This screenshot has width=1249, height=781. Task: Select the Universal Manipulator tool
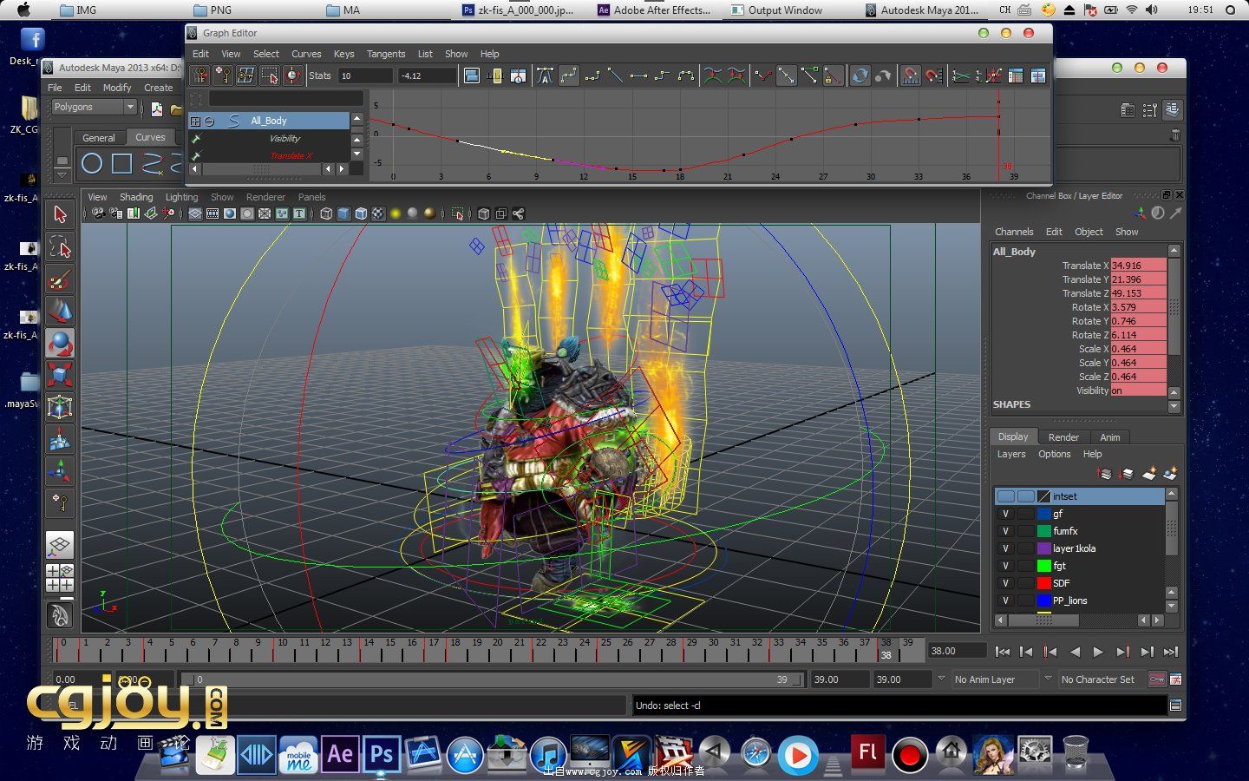click(60, 407)
